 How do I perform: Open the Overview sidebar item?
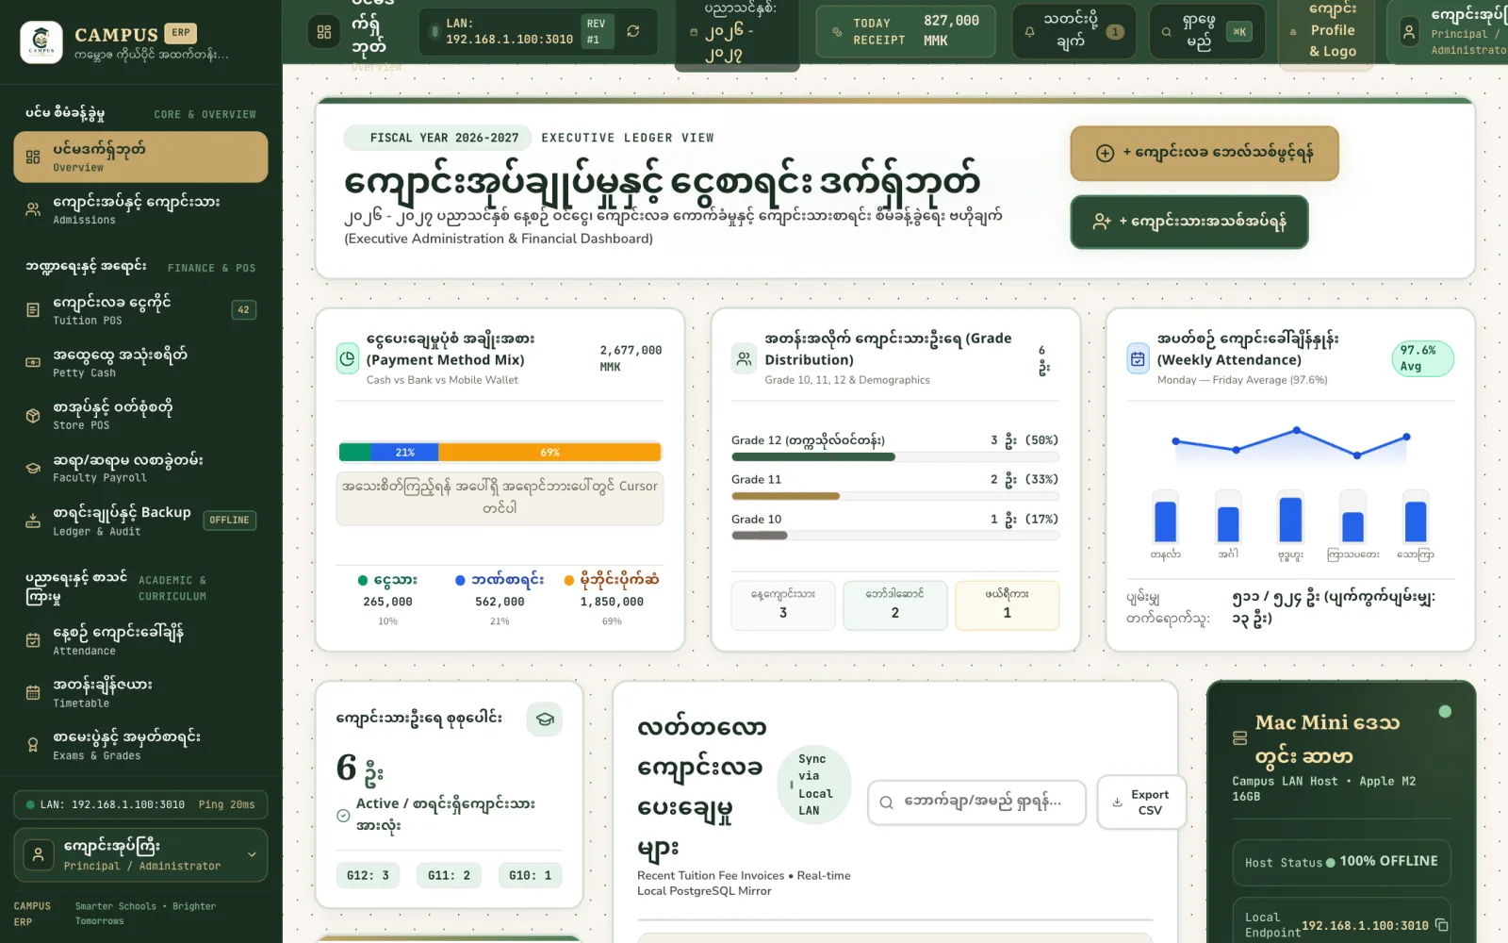(x=140, y=157)
